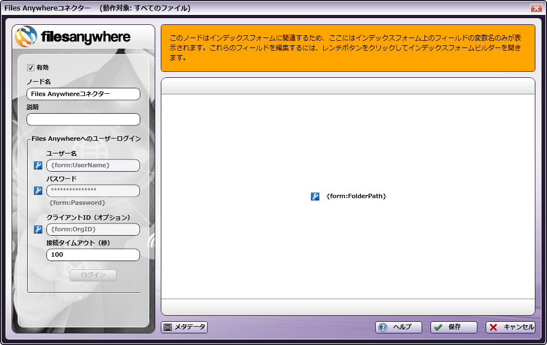547x345 pixels.
Task: Click wrench icon beside パスワード field
Action: pyautogui.click(x=38, y=190)
